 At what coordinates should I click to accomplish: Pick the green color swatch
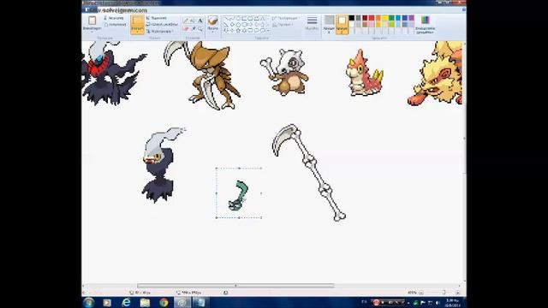coord(391,18)
